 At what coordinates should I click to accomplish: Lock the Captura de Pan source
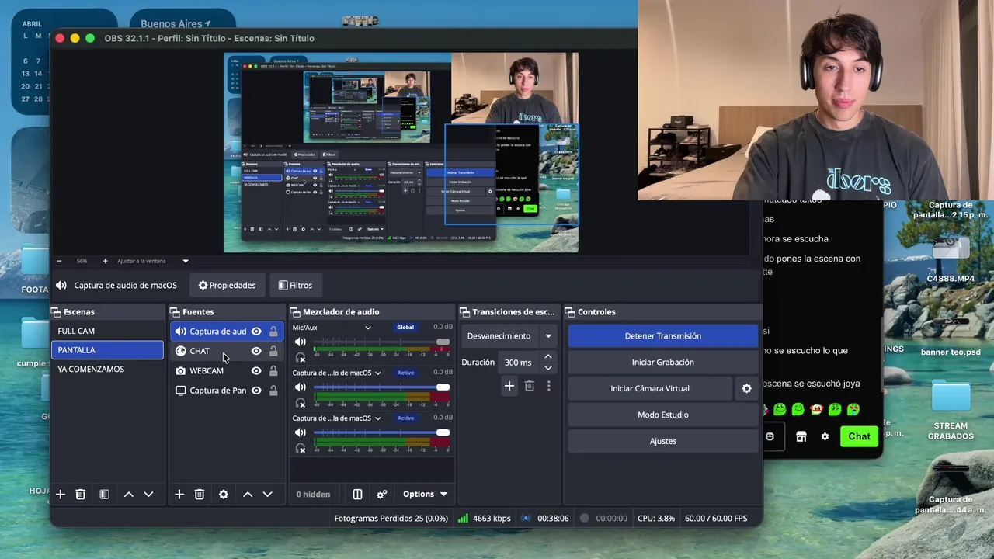(x=273, y=391)
